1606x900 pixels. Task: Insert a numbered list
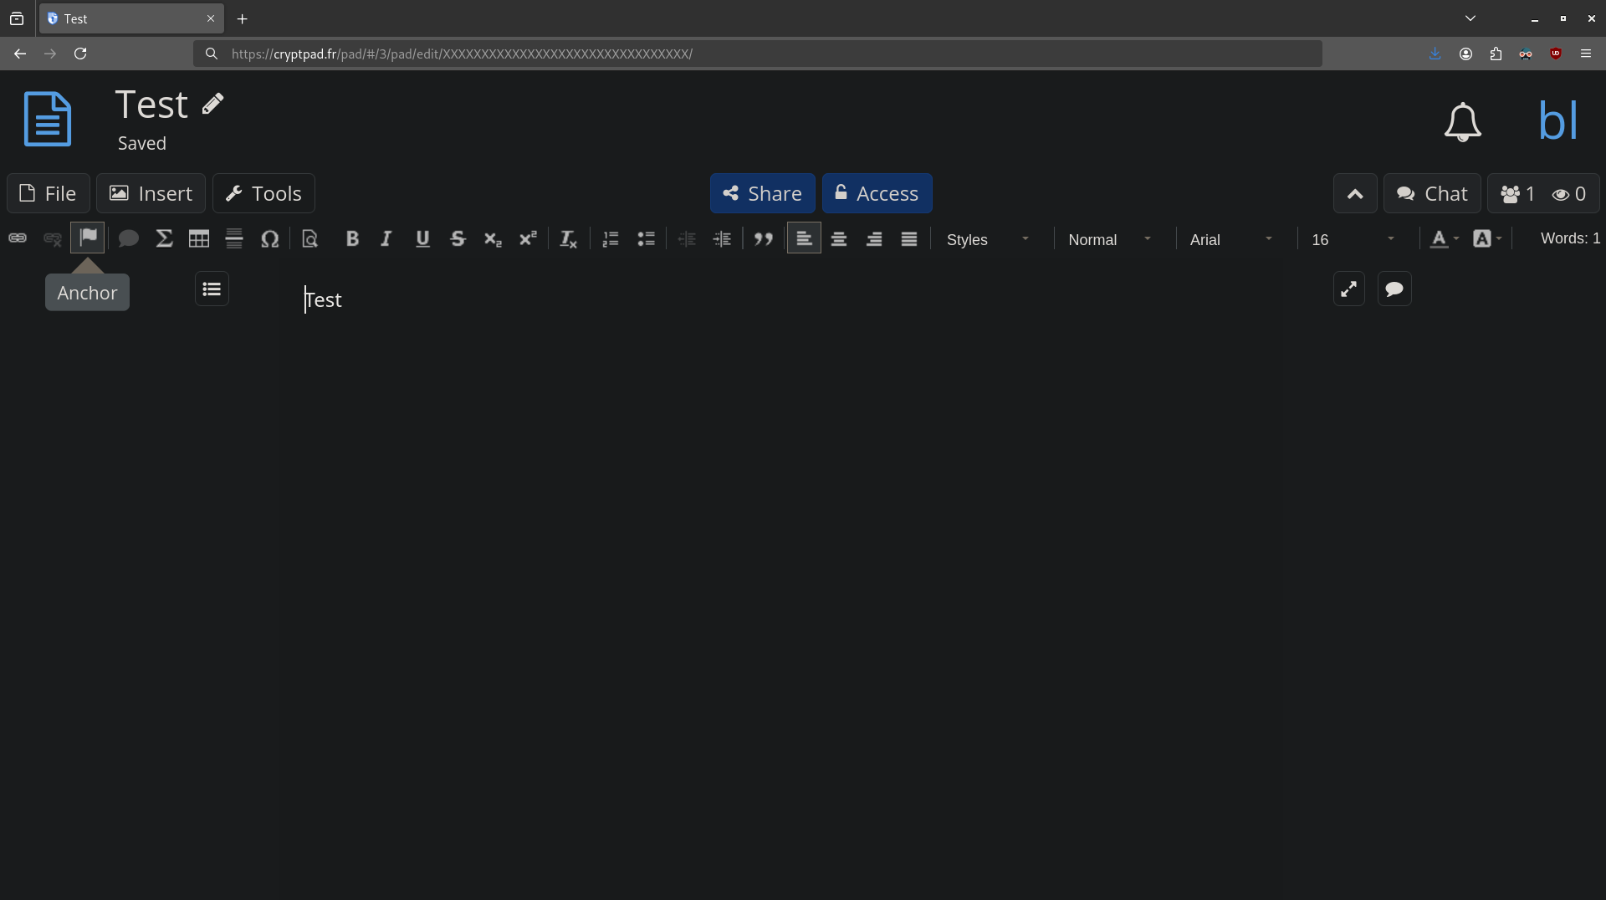point(611,239)
